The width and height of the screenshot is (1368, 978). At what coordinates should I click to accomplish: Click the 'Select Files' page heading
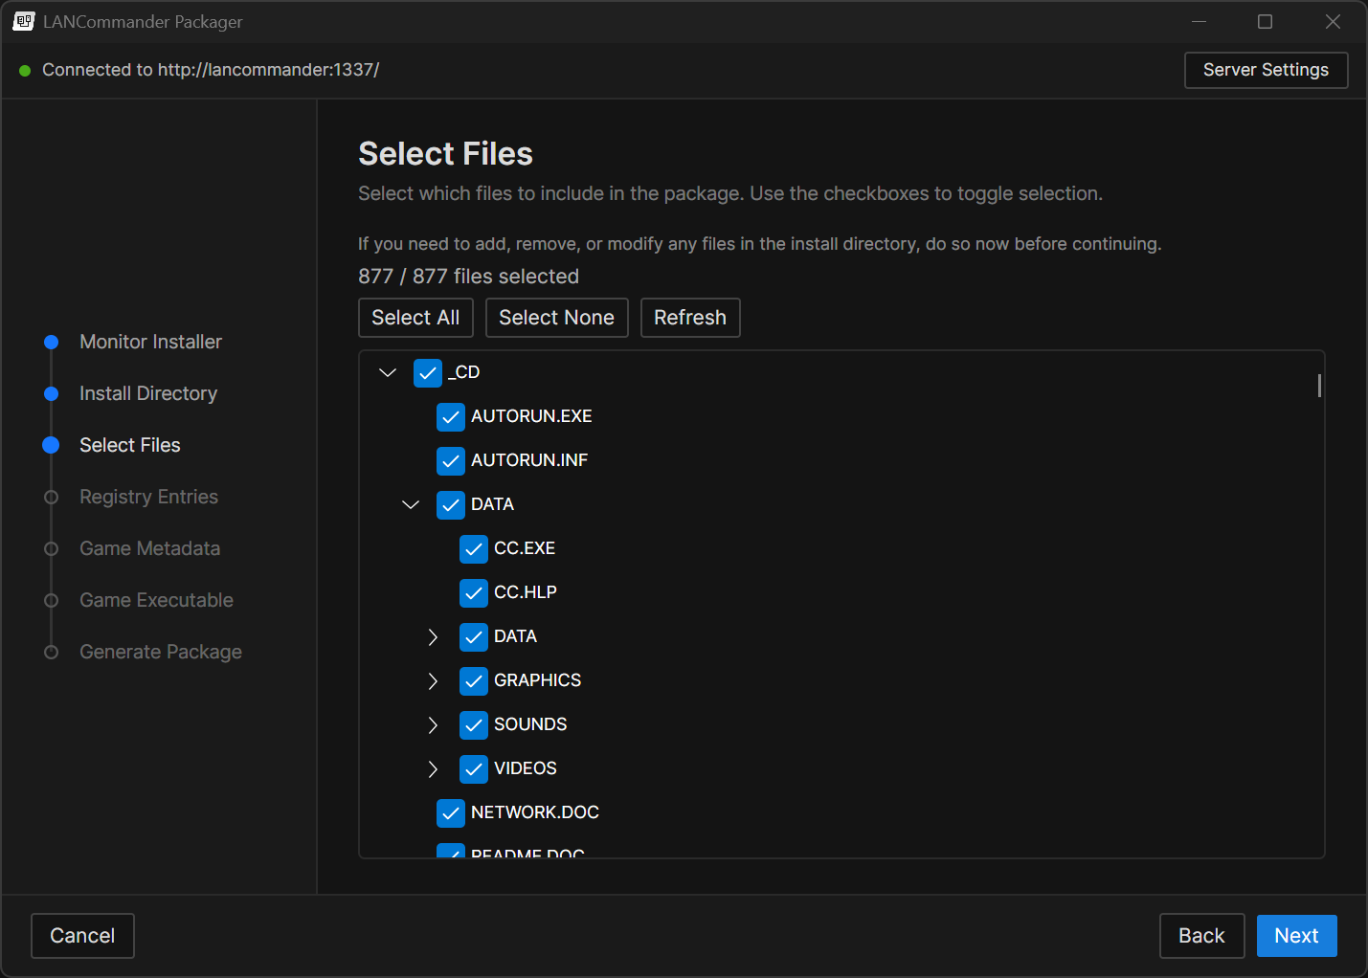click(445, 154)
